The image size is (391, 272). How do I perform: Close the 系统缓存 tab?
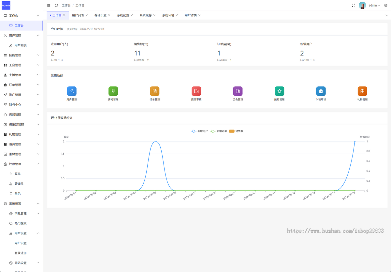(x=154, y=15)
